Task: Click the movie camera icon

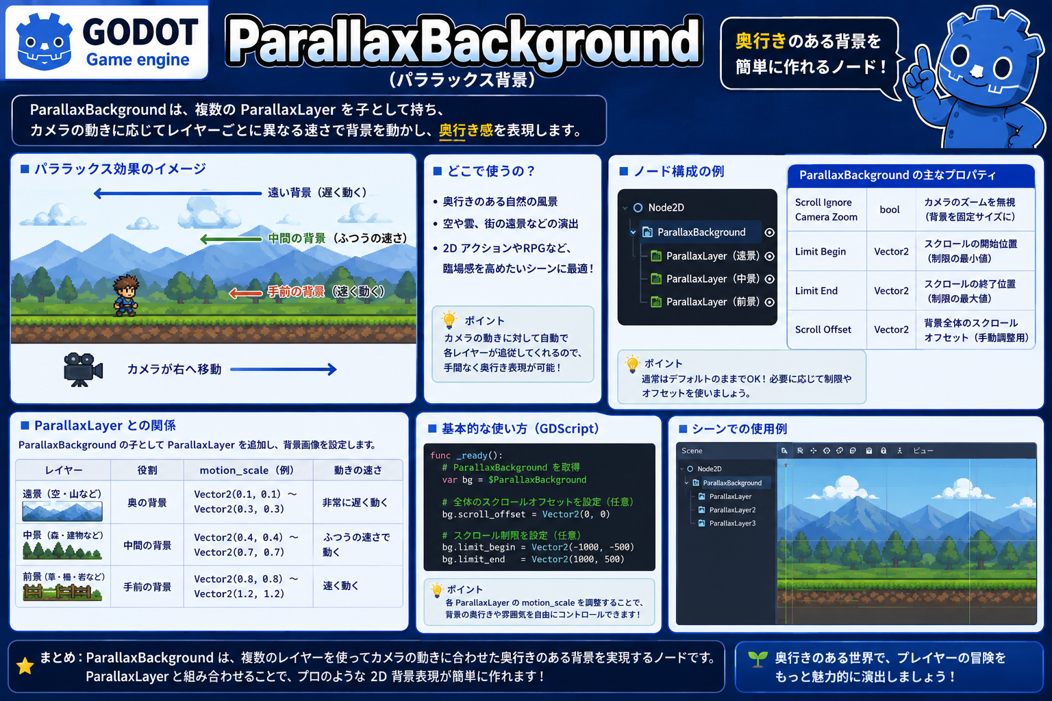Action: pyautogui.click(x=83, y=370)
